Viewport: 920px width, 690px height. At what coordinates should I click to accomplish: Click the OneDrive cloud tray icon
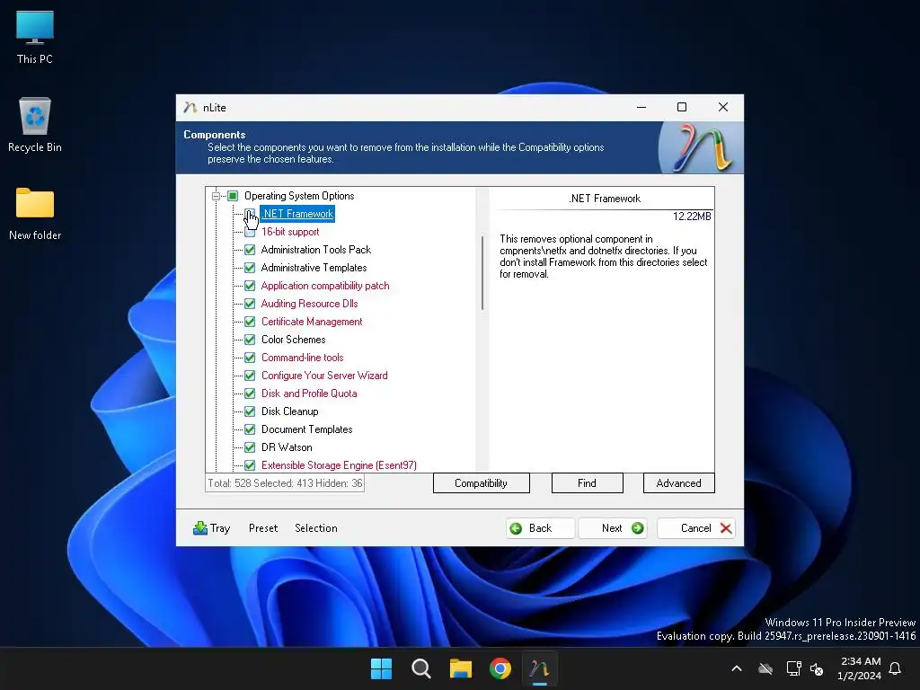coord(765,668)
